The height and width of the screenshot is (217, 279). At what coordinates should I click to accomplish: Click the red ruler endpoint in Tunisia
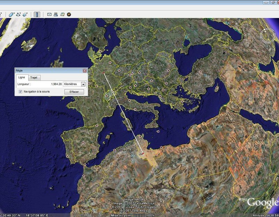pyautogui.click(x=143, y=153)
